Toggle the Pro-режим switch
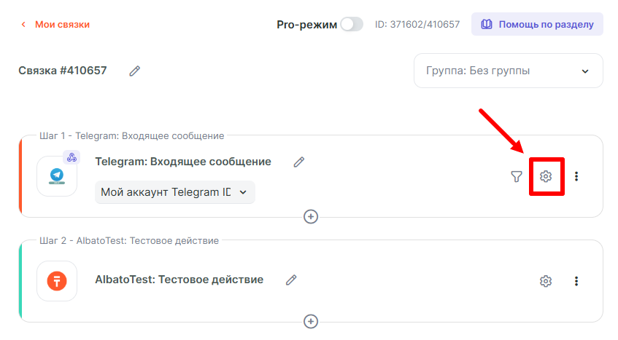This screenshot has width=618, height=340. [351, 24]
